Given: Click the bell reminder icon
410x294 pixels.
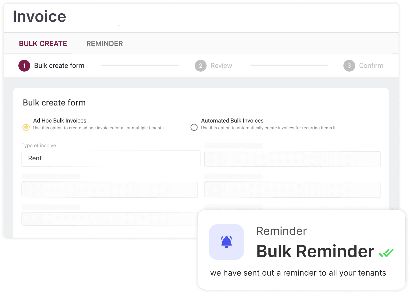Looking at the screenshot, I should pyautogui.click(x=226, y=242).
